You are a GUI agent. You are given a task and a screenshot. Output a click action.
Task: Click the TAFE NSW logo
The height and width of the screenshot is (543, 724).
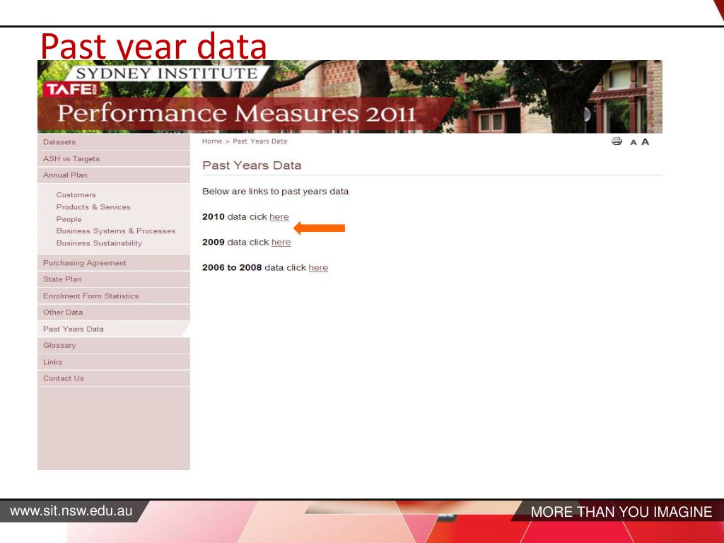(x=71, y=89)
